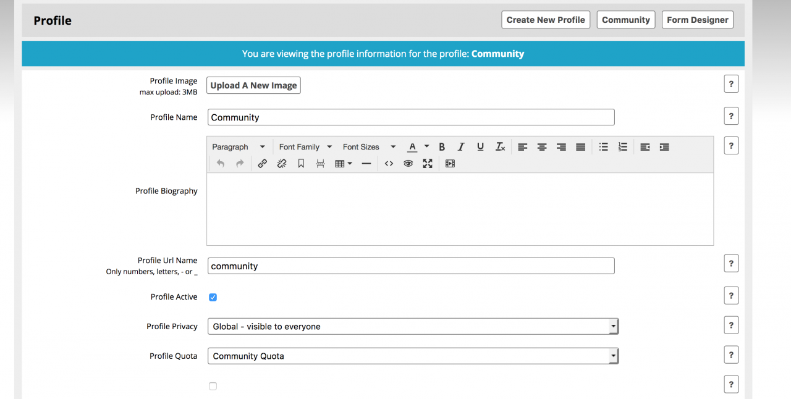791x399 pixels.
Task: Click into the Profile Url Name field
Action: point(411,266)
